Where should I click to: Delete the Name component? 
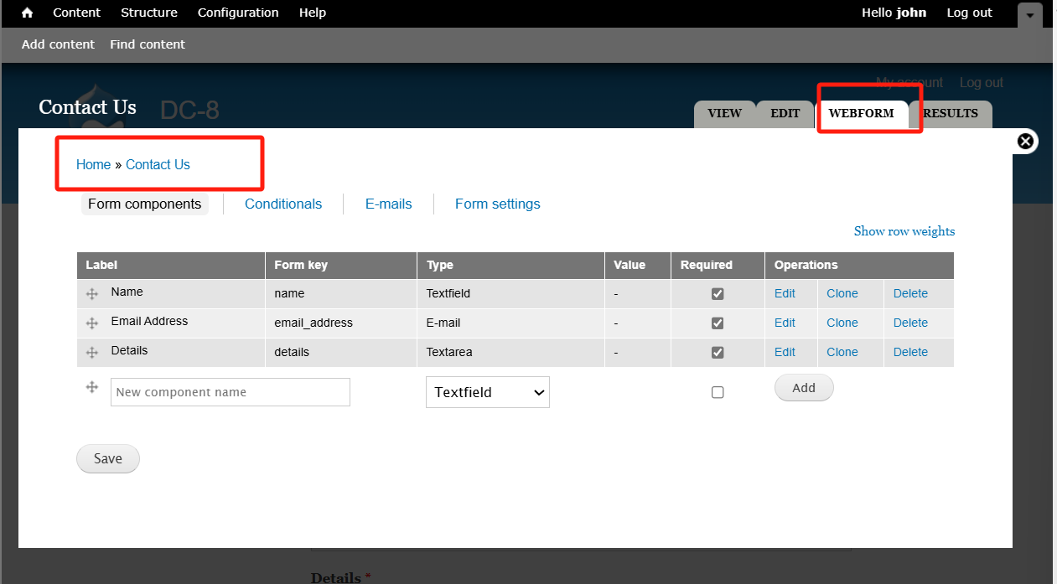coord(910,293)
